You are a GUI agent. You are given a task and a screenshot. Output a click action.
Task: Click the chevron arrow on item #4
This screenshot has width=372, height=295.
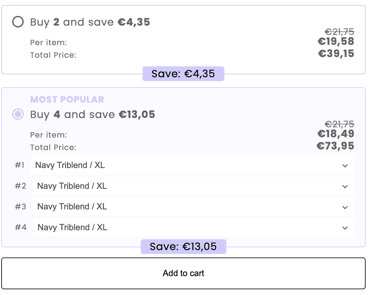pyautogui.click(x=345, y=228)
